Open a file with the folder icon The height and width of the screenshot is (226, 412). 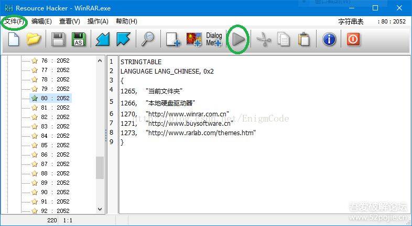[34, 39]
